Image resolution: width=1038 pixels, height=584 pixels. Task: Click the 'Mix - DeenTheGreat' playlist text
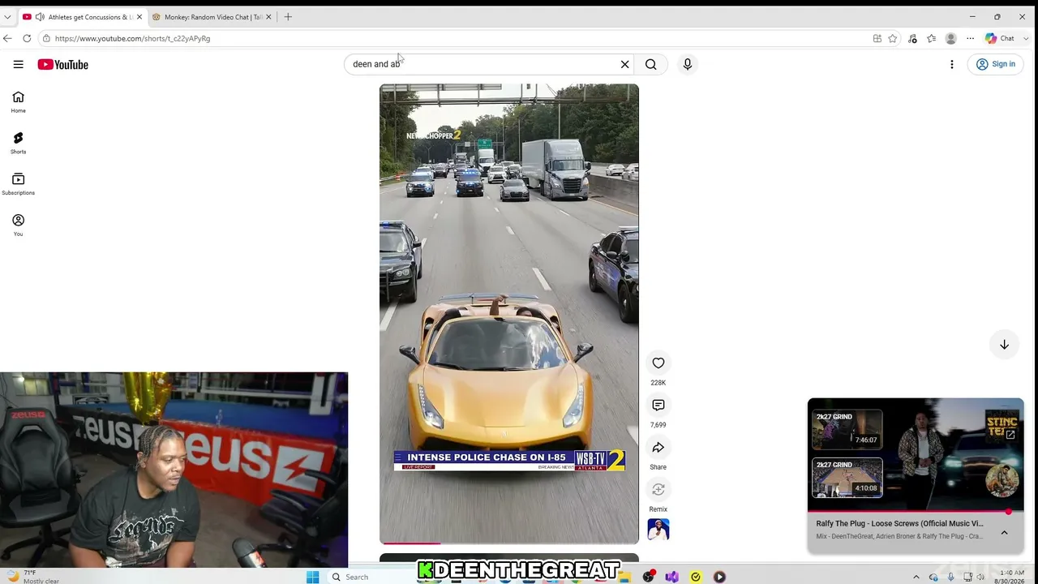pos(899,536)
